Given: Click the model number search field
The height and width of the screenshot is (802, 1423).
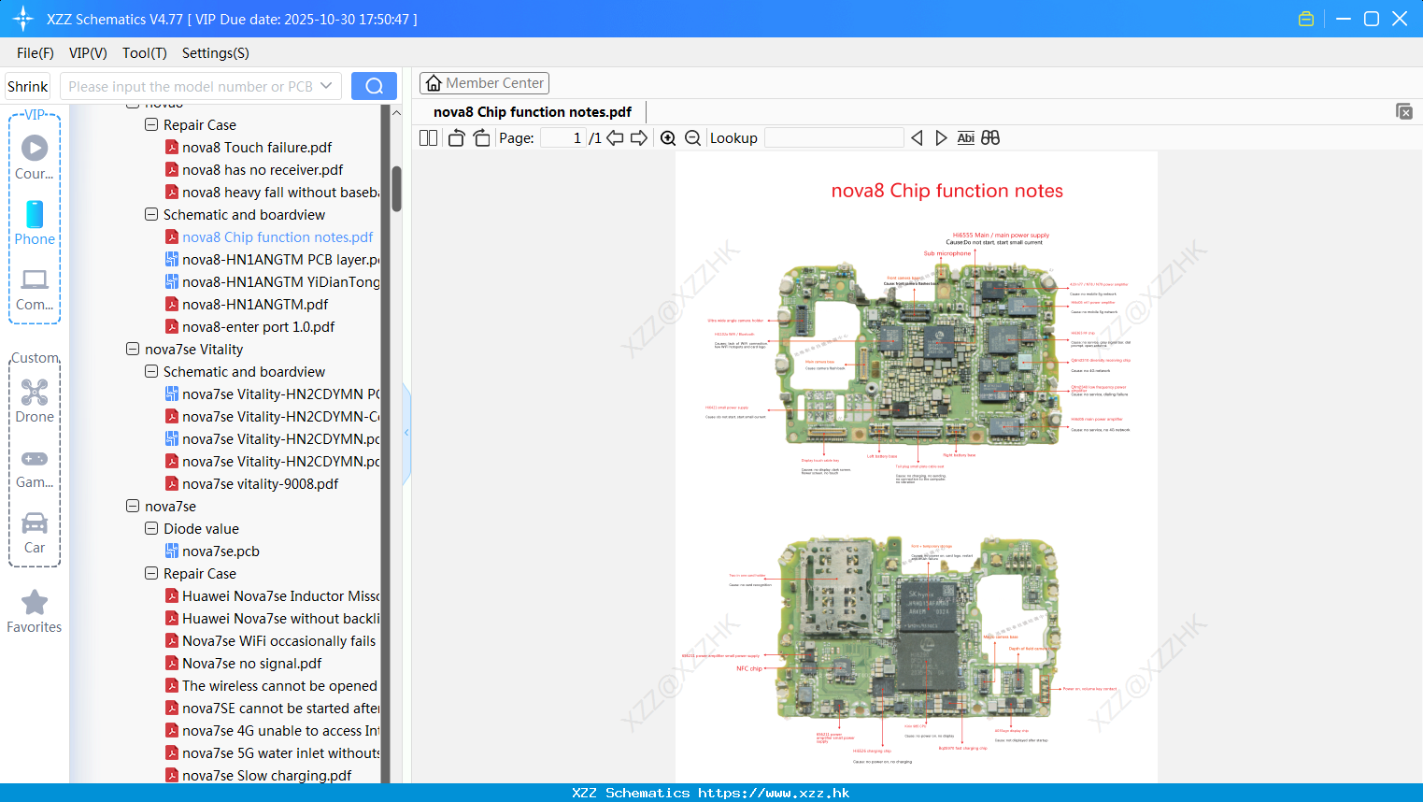Looking at the screenshot, I should coord(191,86).
